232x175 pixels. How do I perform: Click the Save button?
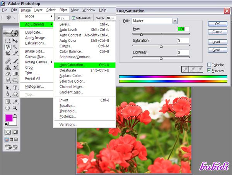[217, 50]
